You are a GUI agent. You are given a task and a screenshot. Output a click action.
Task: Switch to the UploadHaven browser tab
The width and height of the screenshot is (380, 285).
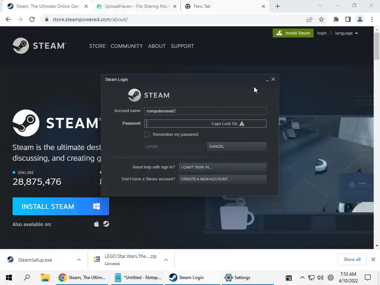point(136,6)
